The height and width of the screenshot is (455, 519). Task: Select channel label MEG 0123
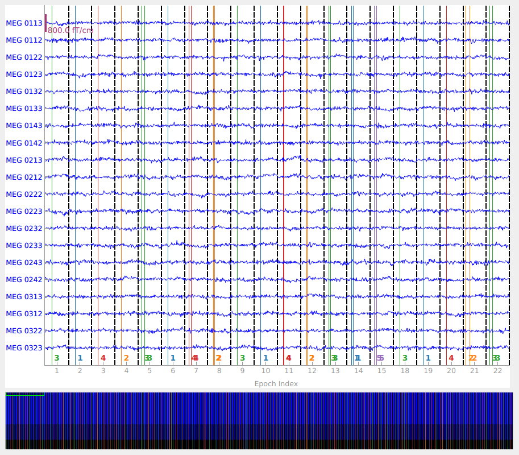click(x=24, y=75)
